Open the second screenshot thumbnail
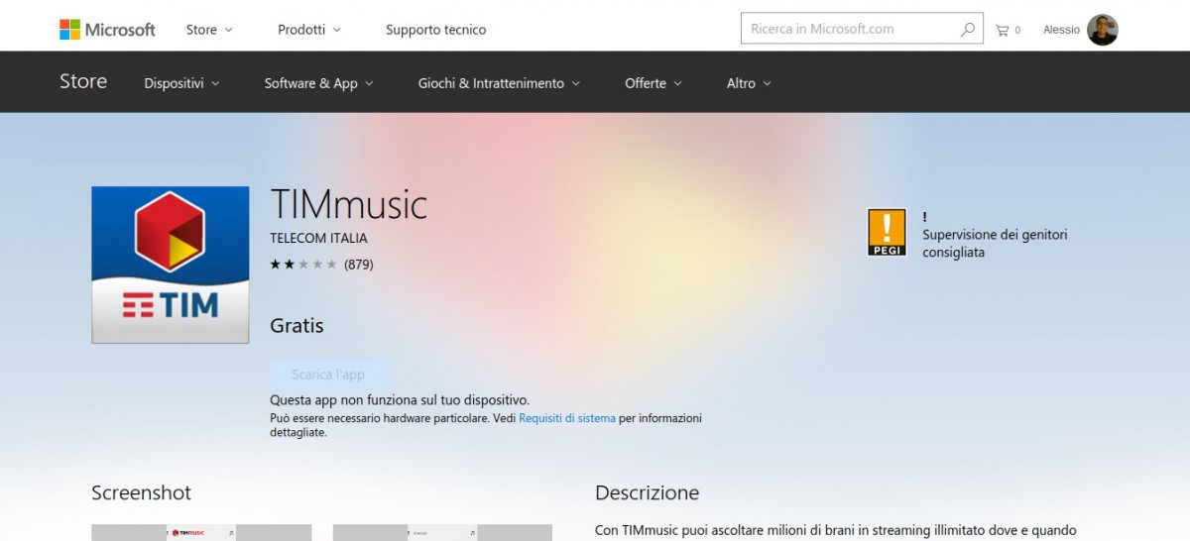 click(x=442, y=532)
